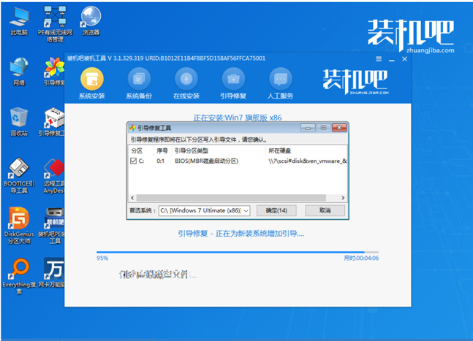Click the 95% progress label
473x341 pixels.
(x=102, y=258)
